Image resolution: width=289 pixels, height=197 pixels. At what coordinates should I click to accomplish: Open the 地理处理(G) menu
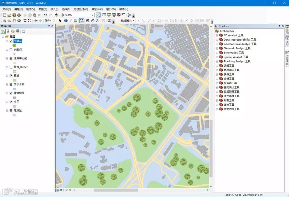81,9
